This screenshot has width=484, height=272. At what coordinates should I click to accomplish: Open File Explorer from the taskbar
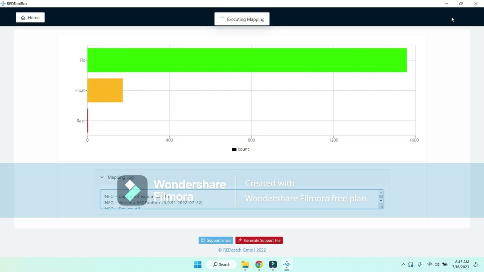tap(245, 264)
